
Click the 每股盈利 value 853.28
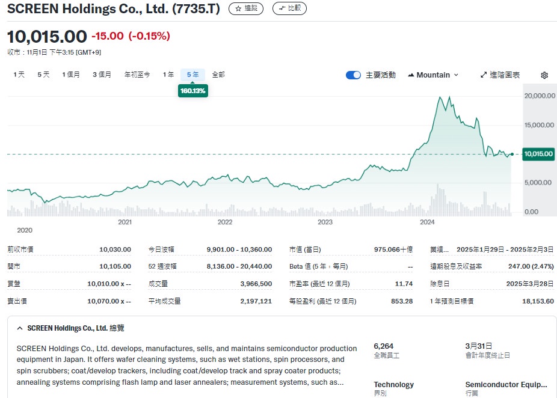click(402, 301)
